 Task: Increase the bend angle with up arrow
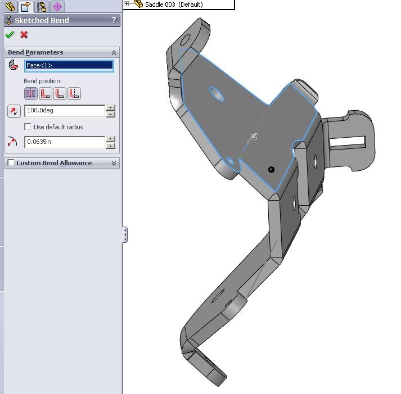pos(110,107)
